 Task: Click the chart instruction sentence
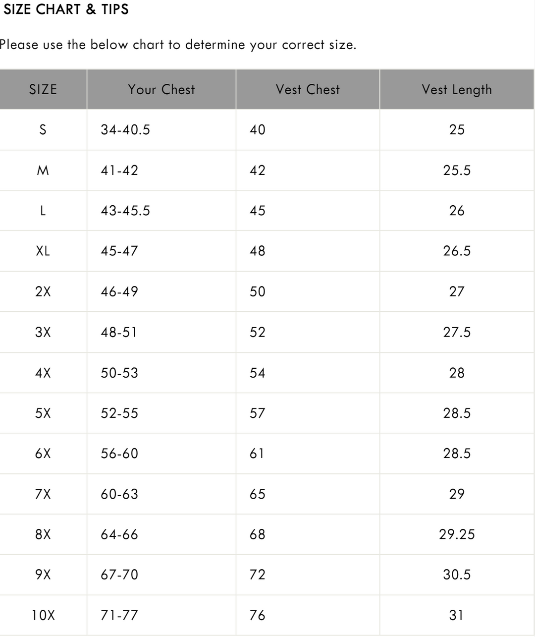pyautogui.click(x=177, y=45)
